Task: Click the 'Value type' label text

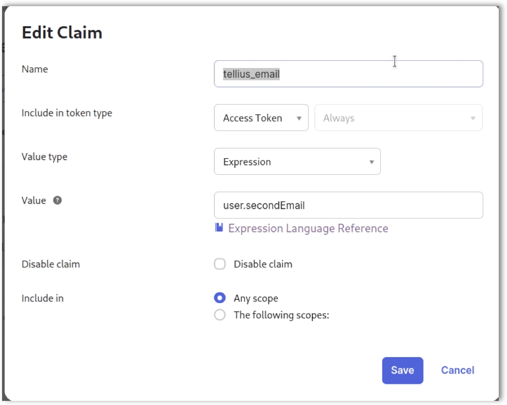Action: tap(44, 157)
